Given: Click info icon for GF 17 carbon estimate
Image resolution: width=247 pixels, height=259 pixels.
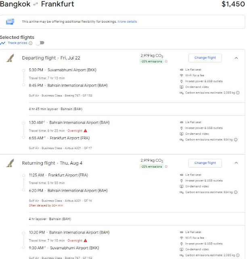Looking at the screenshot, I should (236, 140).
